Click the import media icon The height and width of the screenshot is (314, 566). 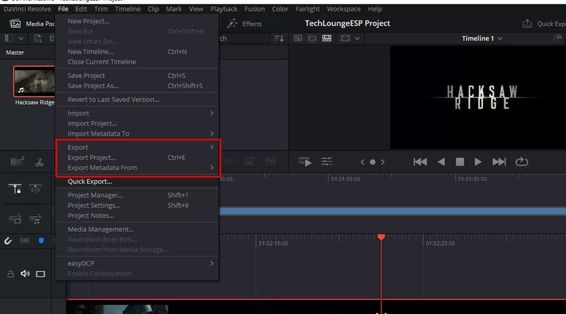click(x=37, y=38)
